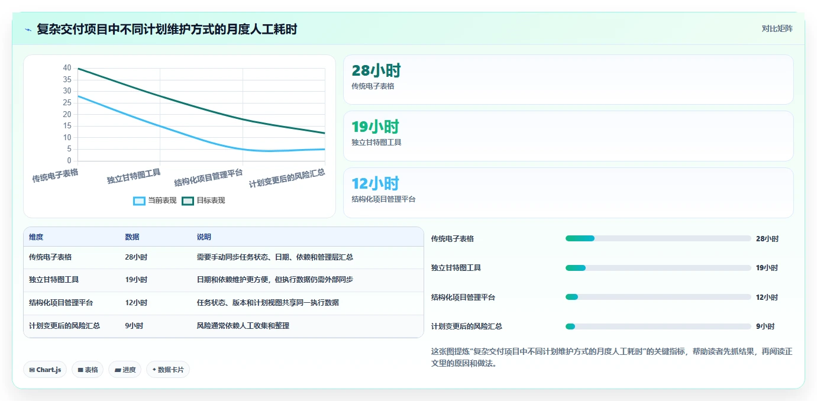This screenshot has width=817, height=401.
Task: Click the 9小时 cell in the table
Action: point(134,326)
